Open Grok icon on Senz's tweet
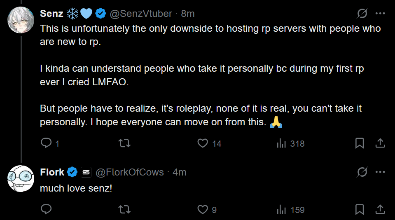Screen dimensions: 395x220 click(x=362, y=14)
